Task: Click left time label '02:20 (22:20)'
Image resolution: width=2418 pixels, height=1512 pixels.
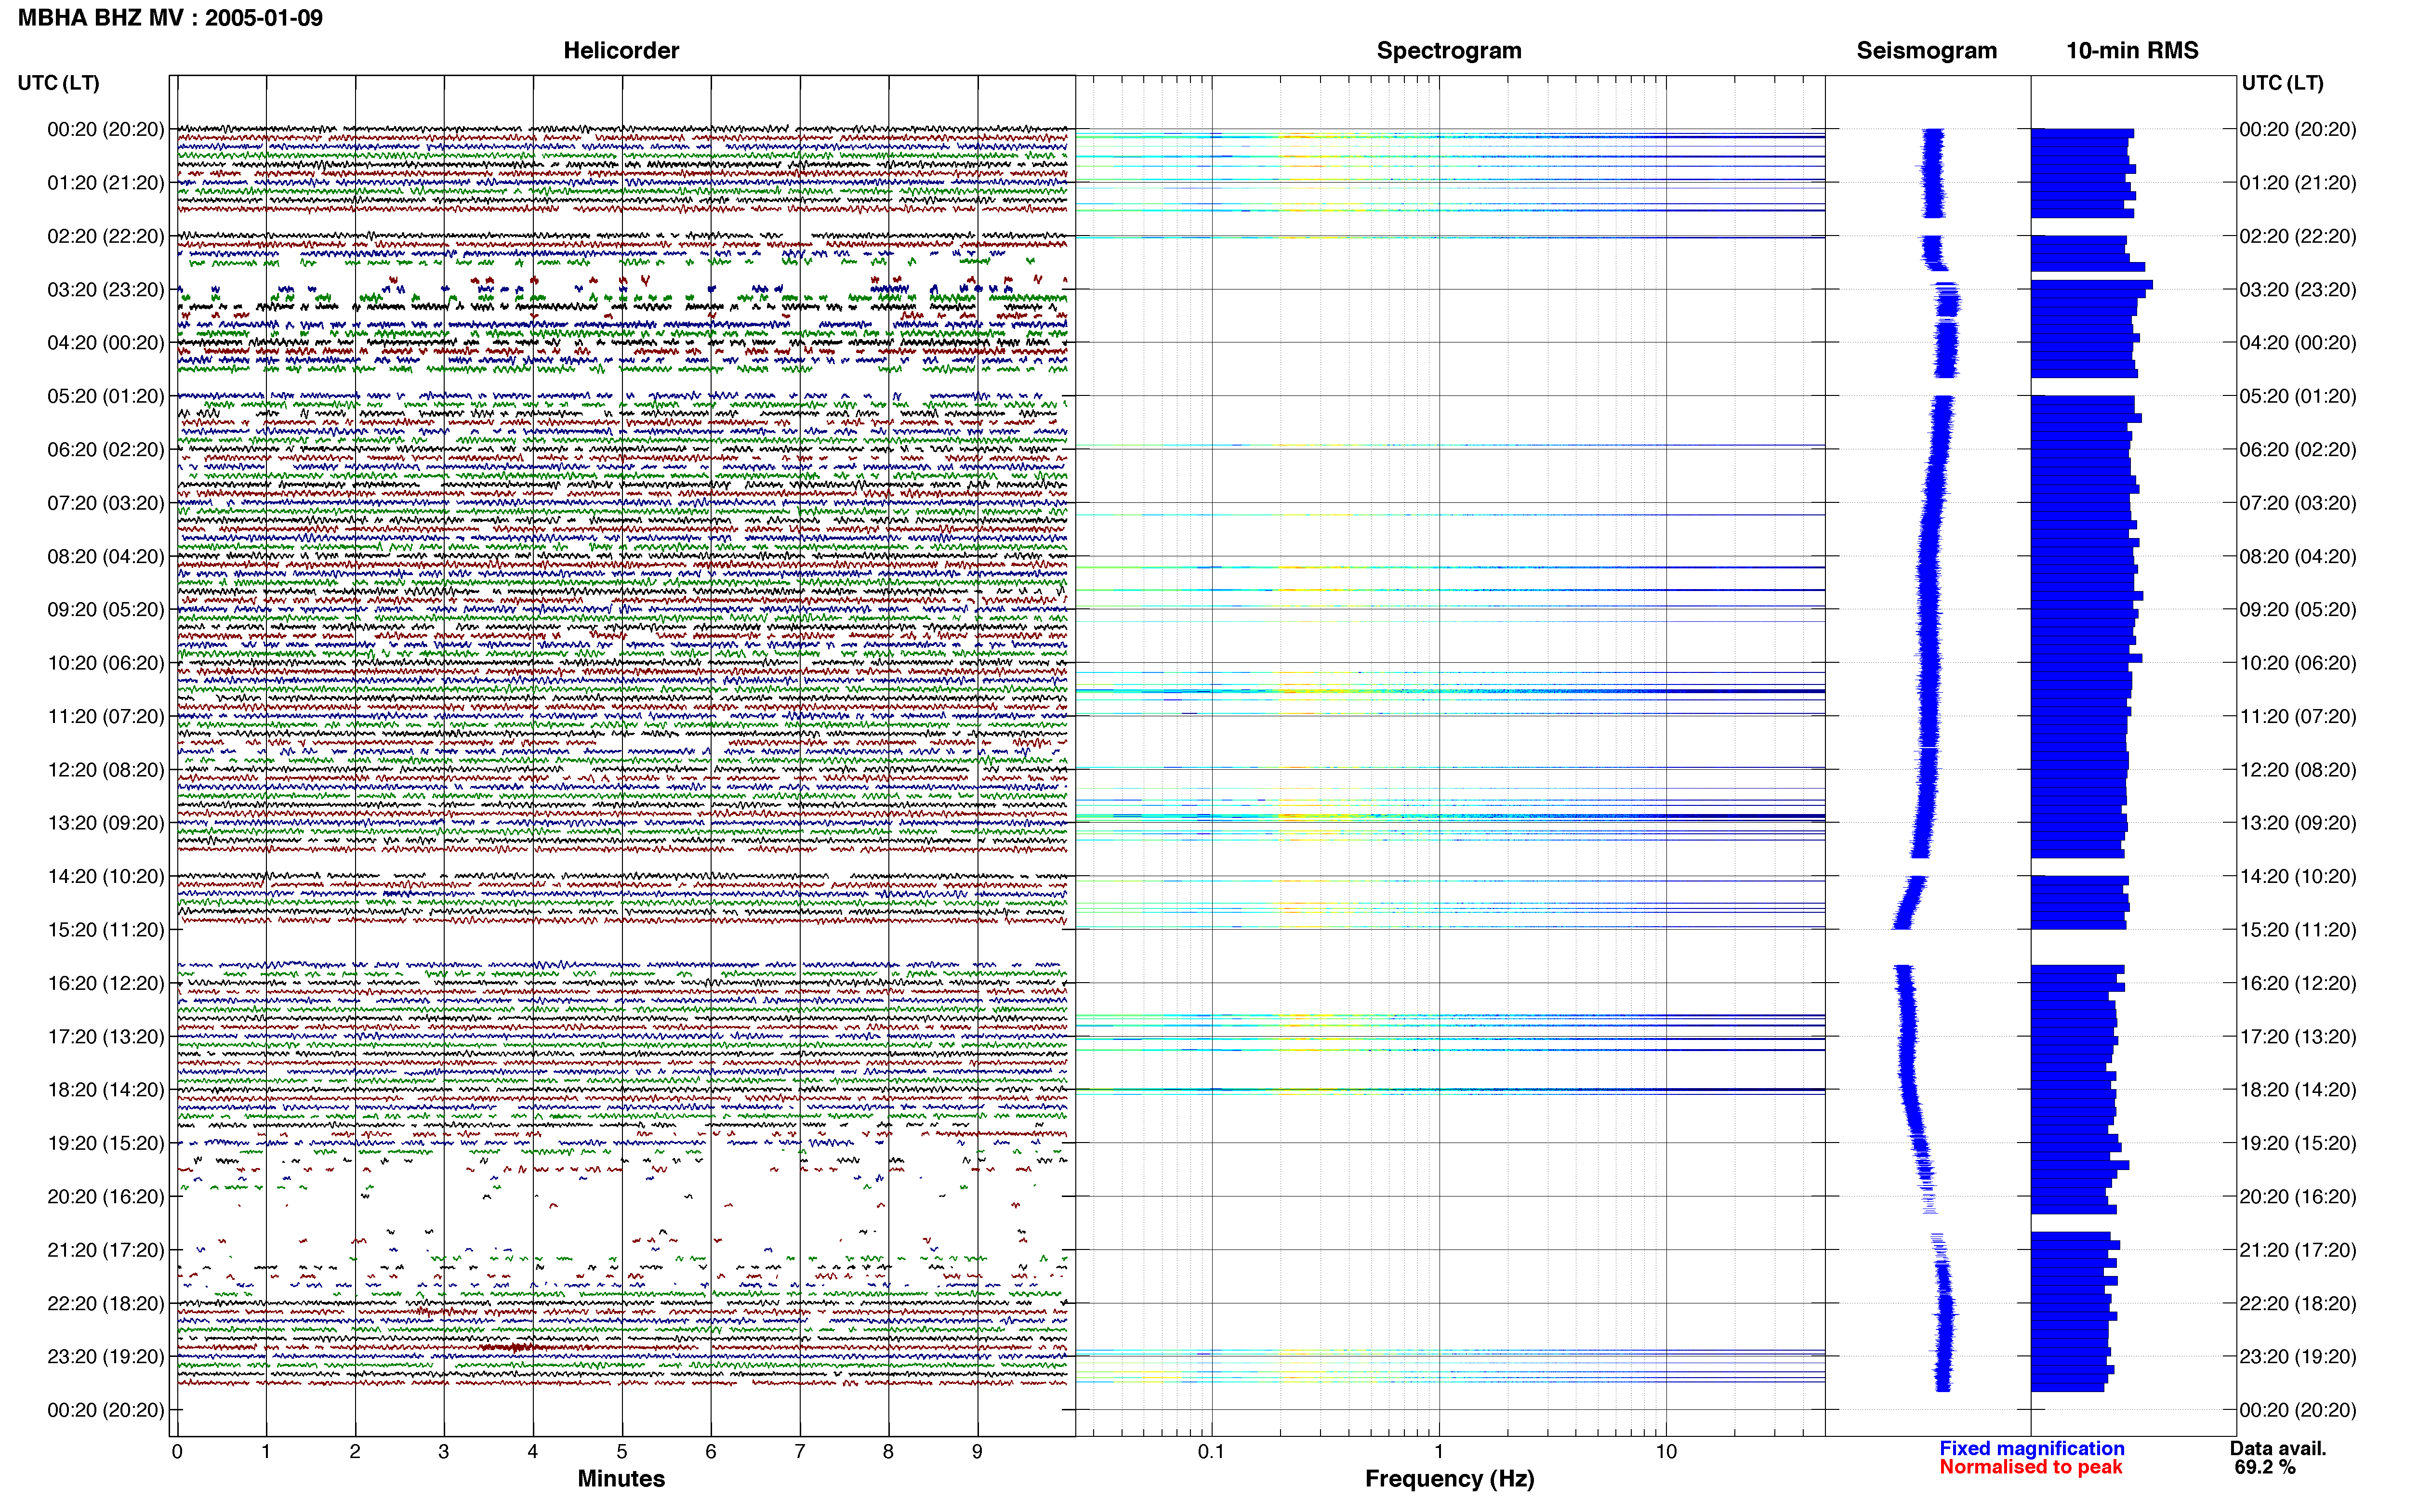Action: click(105, 236)
